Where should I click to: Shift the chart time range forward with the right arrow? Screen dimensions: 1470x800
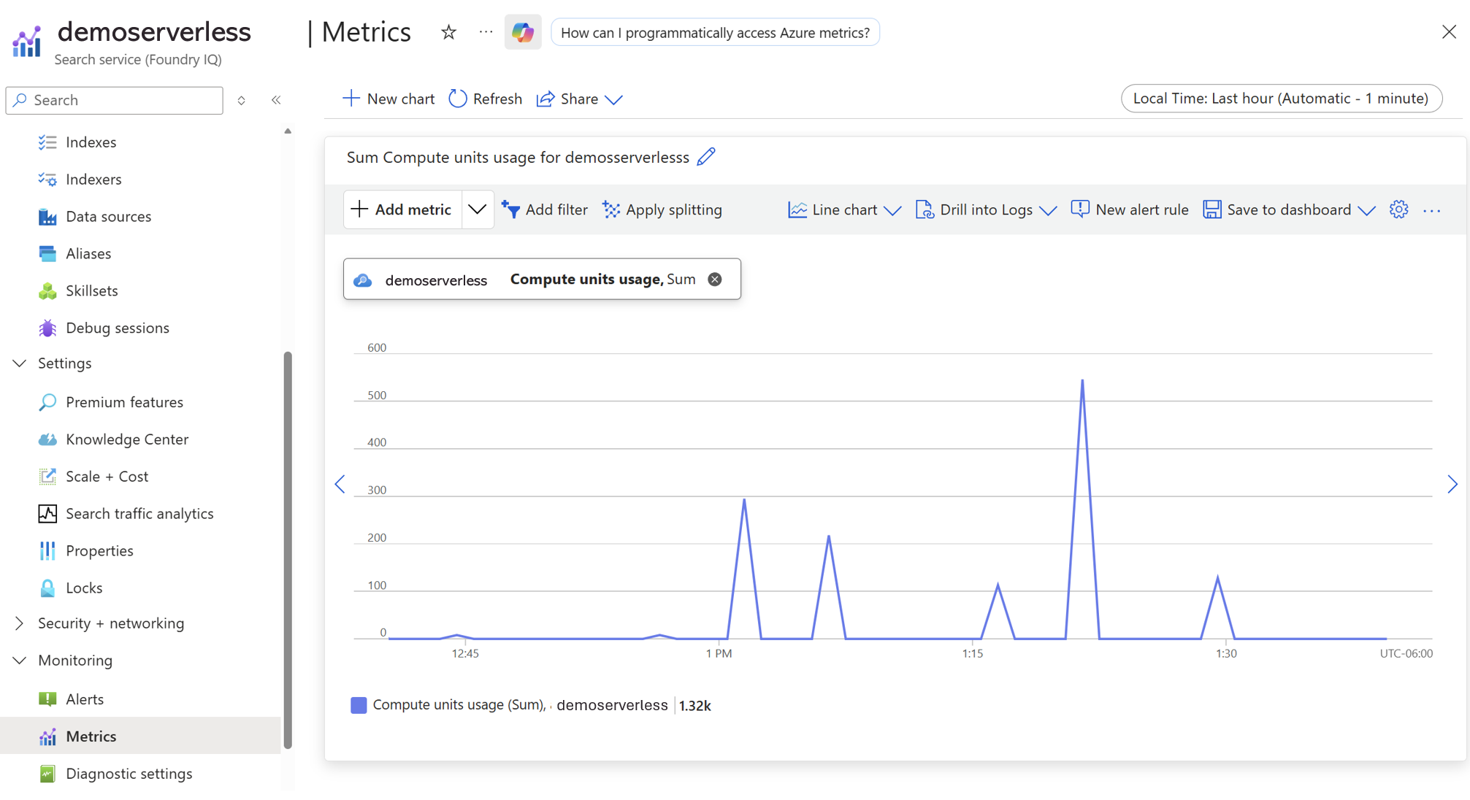(x=1452, y=484)
